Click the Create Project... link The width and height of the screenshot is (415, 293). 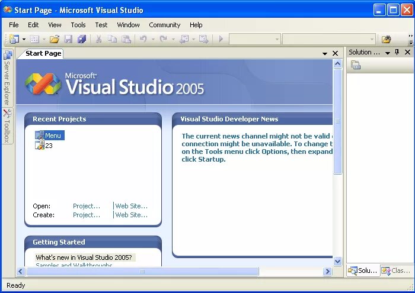coord(87,215)
